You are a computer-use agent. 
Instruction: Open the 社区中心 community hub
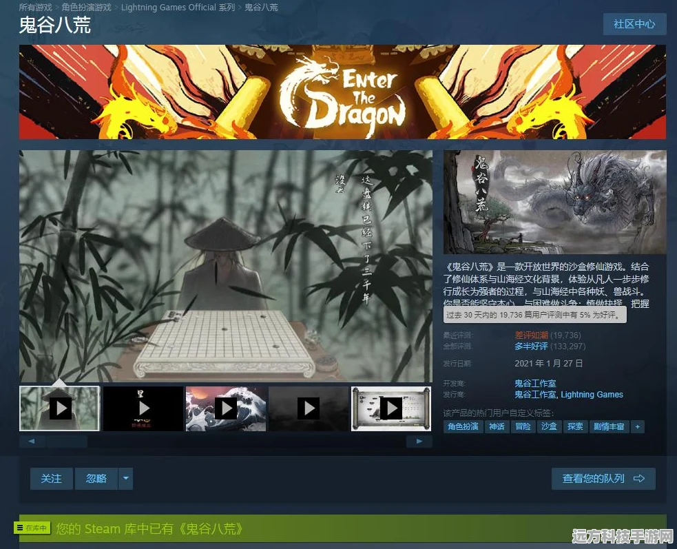tap(634, 23)
